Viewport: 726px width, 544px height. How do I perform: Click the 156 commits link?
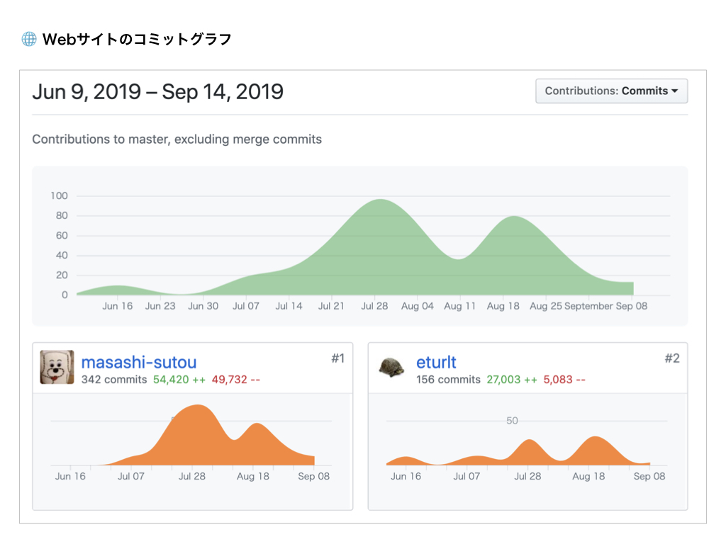click(448, 380)
